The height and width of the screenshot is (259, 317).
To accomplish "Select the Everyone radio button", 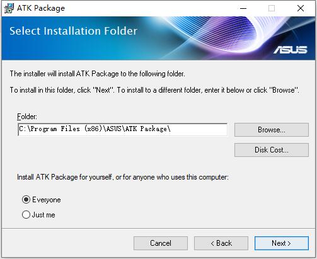I will coord(26,200).
